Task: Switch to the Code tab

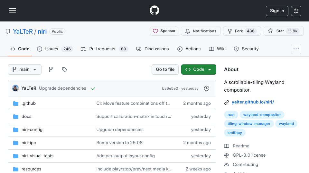Action: coord(20,49)
